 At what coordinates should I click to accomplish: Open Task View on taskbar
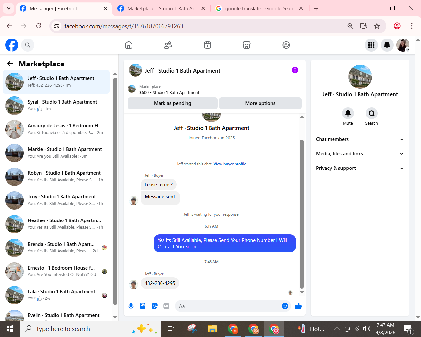171,329
